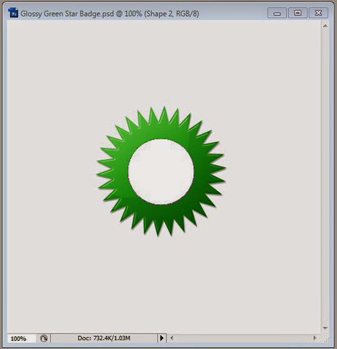Click the 100% zoom level field
This screenshot has width=337, height=349.
22,338
